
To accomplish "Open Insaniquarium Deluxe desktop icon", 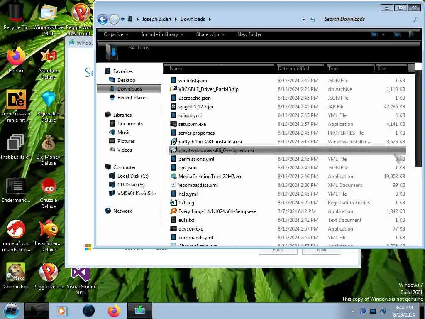I will 48,236.
